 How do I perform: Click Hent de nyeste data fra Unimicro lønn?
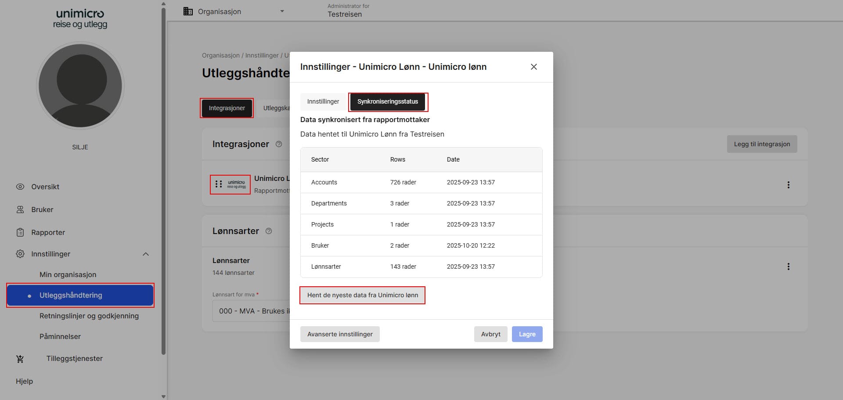tap(362, 295)
